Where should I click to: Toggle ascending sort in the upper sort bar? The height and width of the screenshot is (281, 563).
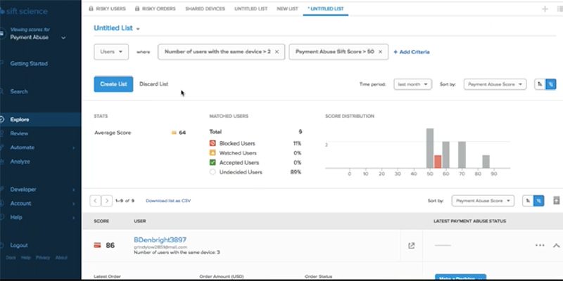[539, 84]
